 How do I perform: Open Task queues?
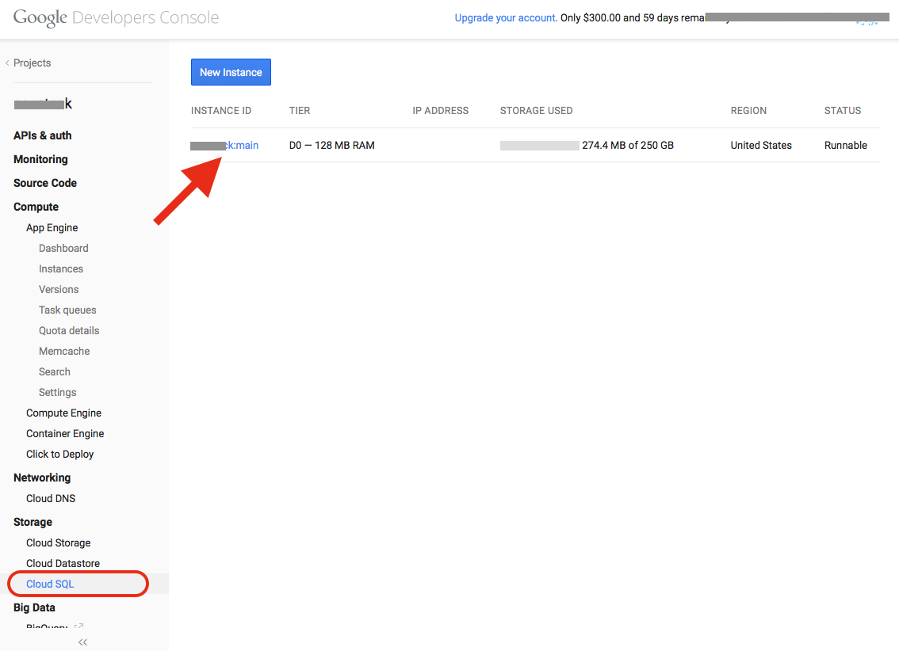pyautogui.click(x=67, y=310)
